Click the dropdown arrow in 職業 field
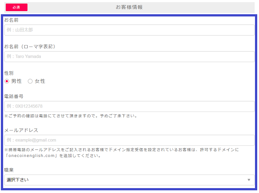This screenshot has width=259, height=193. (249, 180)
